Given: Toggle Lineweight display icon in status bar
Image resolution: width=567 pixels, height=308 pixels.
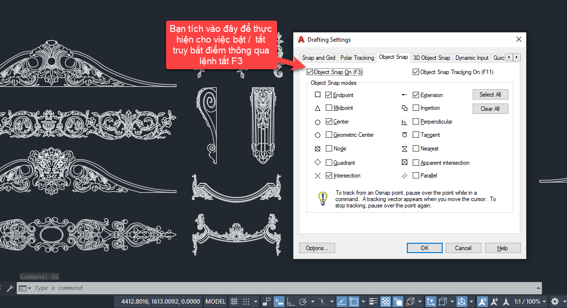Looking at the screenshot, I should [x=373, y=302].
